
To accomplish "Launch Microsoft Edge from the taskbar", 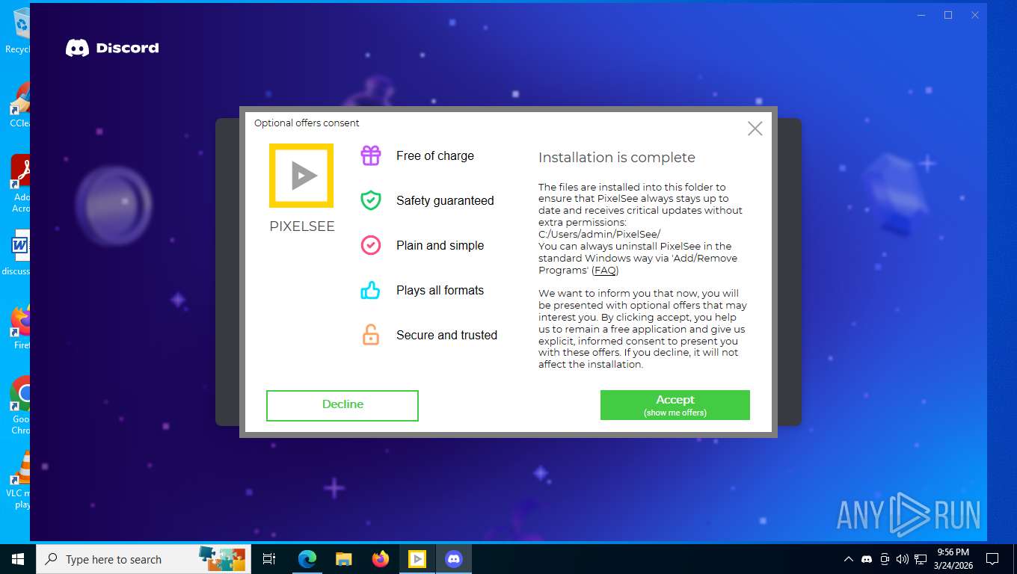I will pyautogui.click(x=307, y=559).
